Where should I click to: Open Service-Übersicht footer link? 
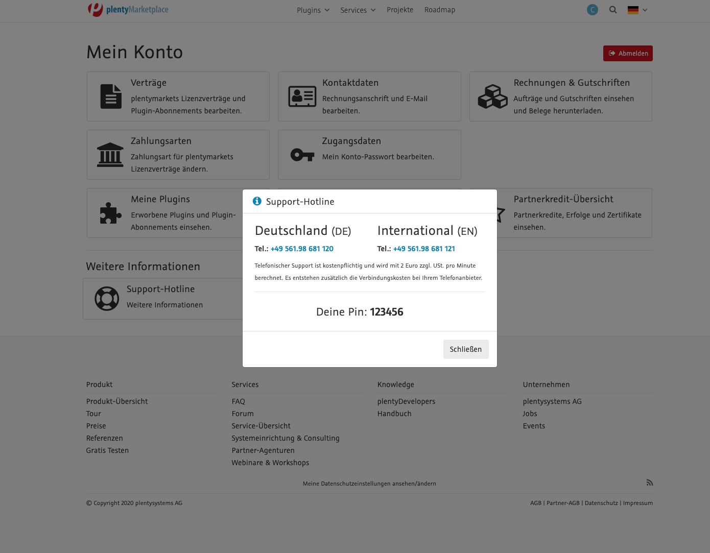(261, 426)
